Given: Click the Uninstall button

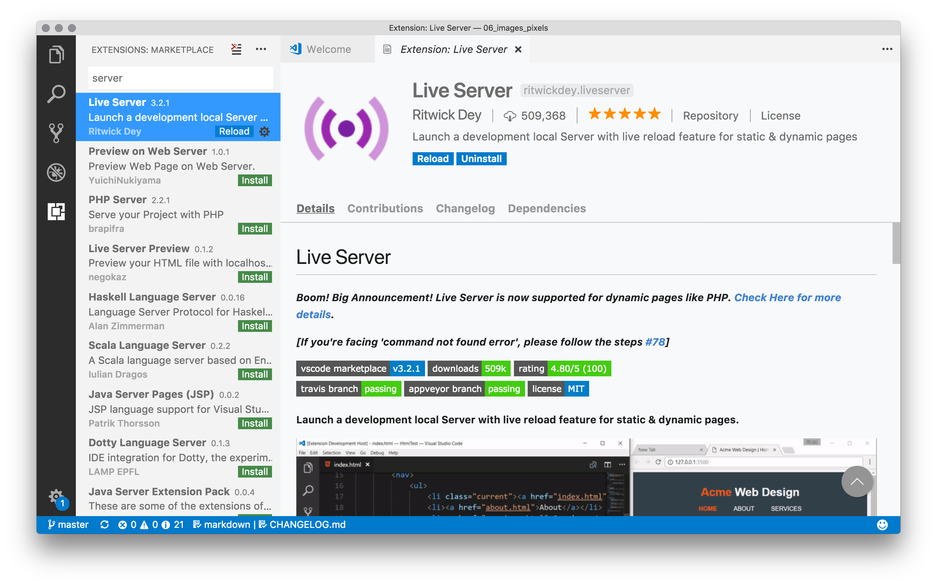Looking at the screenshot, I should click(481, 159).
